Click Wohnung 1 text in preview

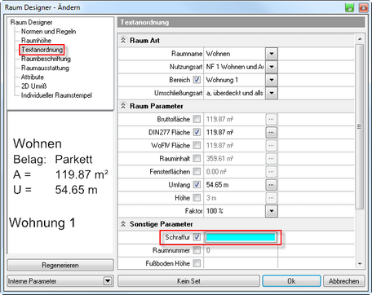click(42, 222)
